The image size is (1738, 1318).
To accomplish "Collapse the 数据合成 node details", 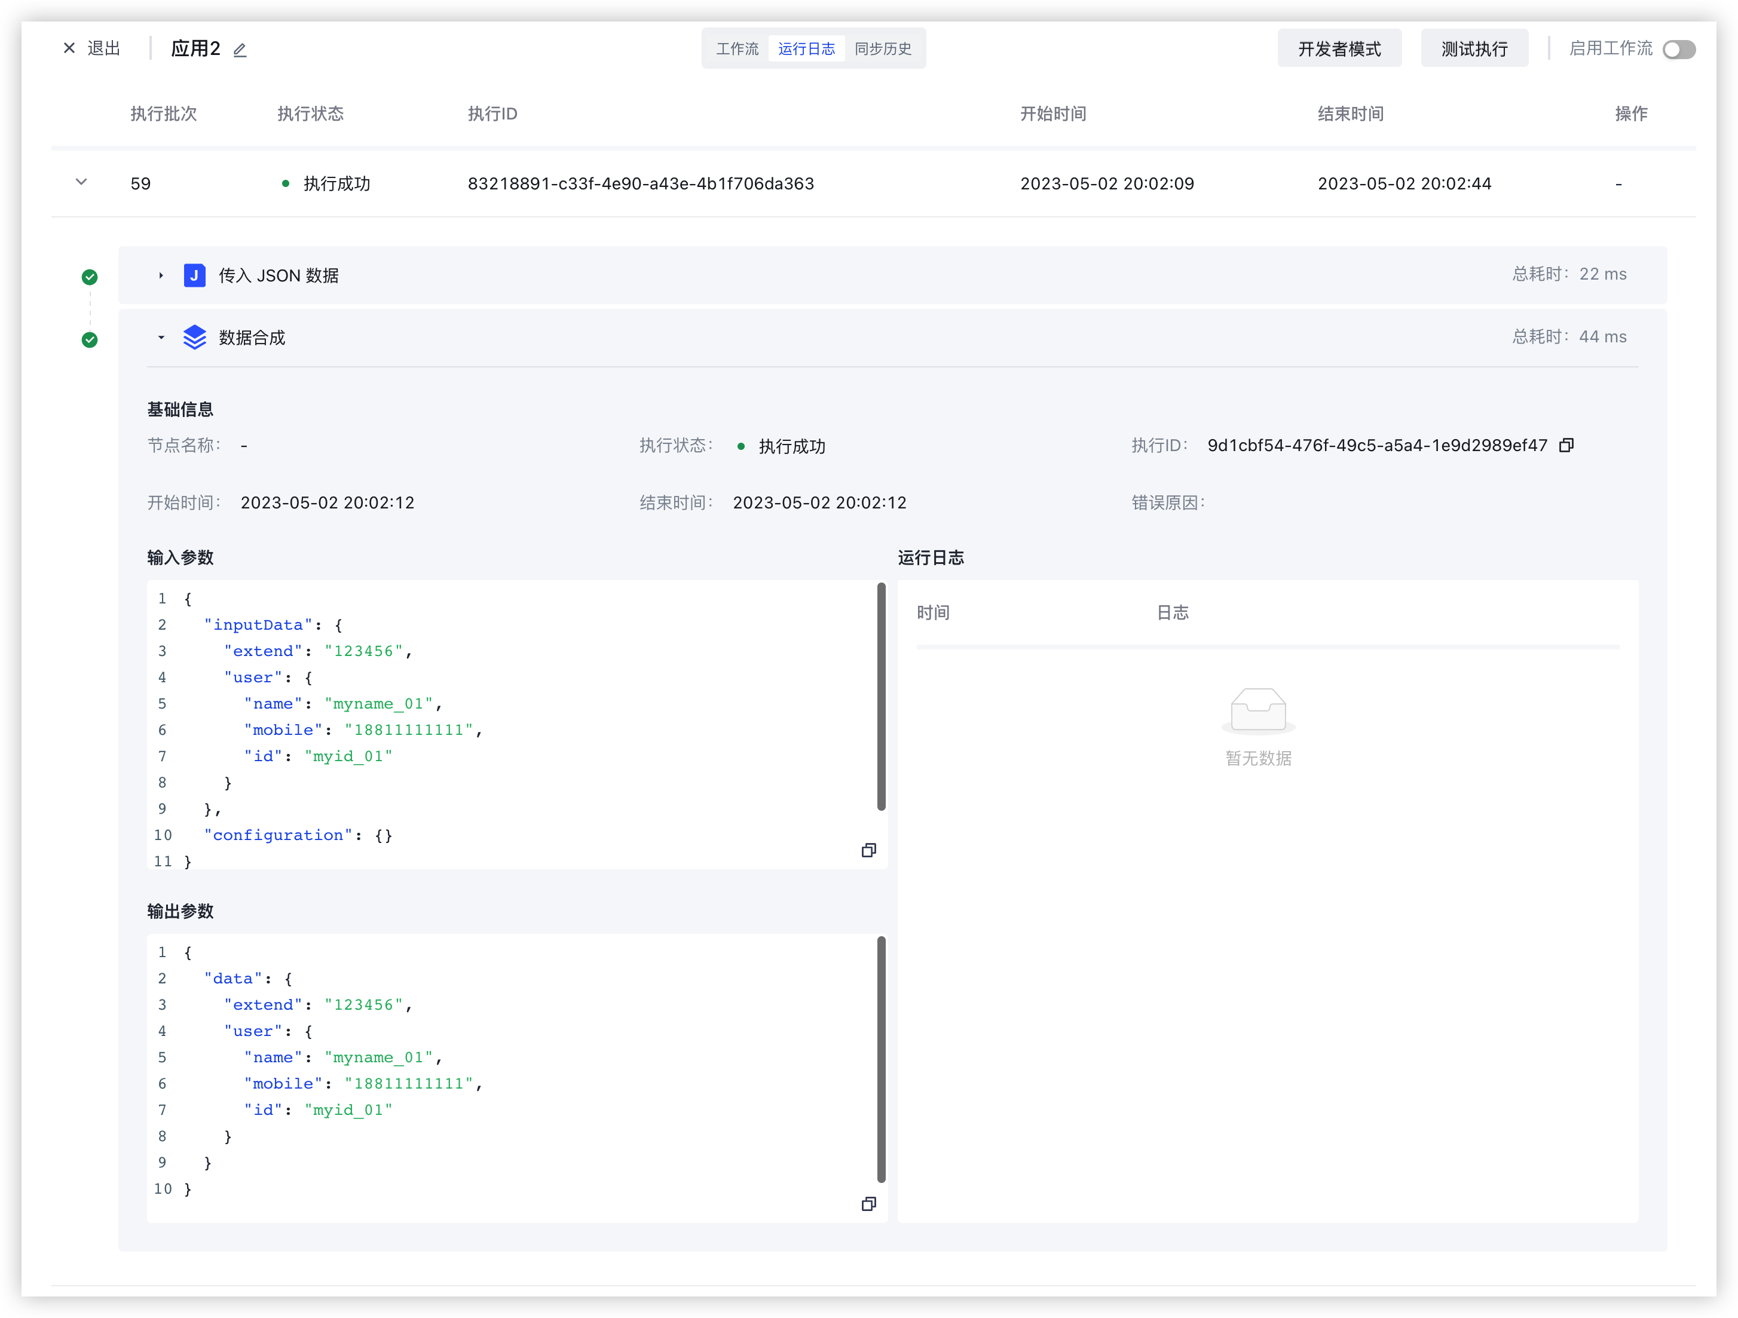I will (x=161, y=338).
